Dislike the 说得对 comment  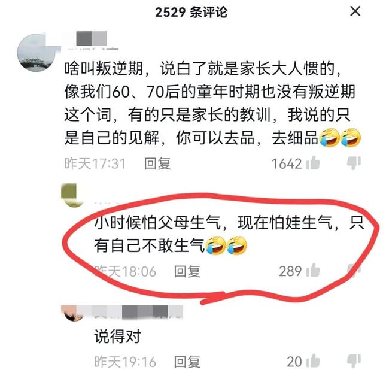click(354, 361)
